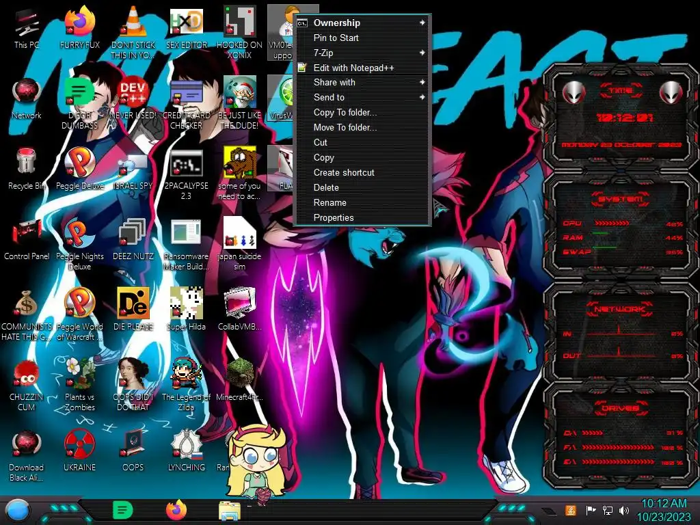
Task: Open the Action Center flag tray icon
Action: 591,510
